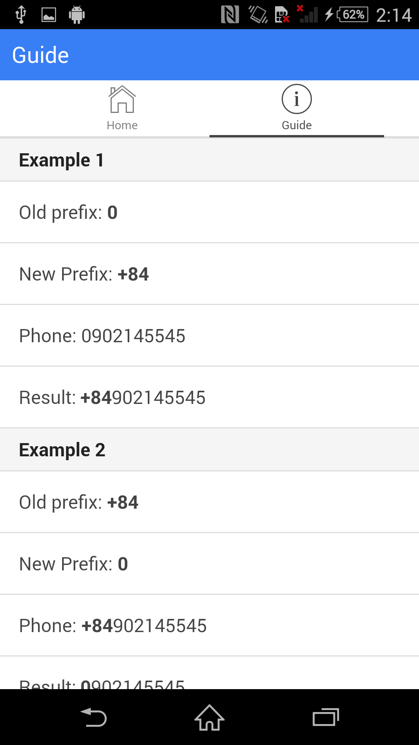Image resolution: width=419 pixels, height=745 pixels.
Task: Tap the vibrate mode icon
Action: 256,14
